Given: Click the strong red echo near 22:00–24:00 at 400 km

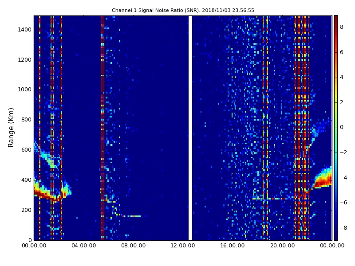Looking at the screenshot, I should [x=323, y=180].
